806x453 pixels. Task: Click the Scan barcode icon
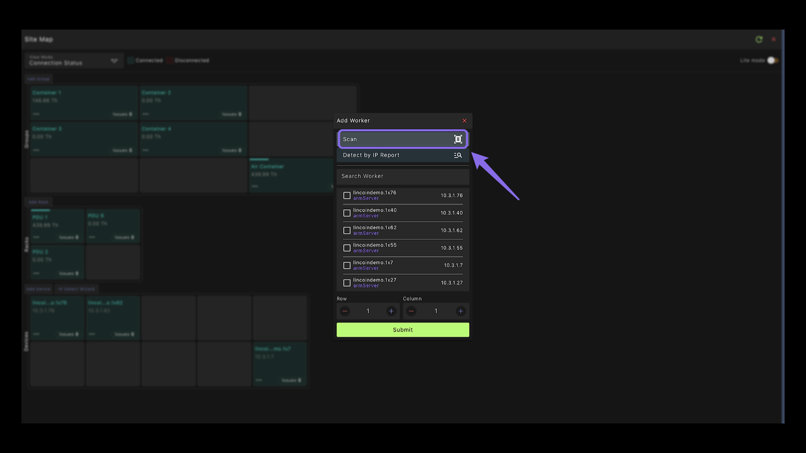point(458,139)
